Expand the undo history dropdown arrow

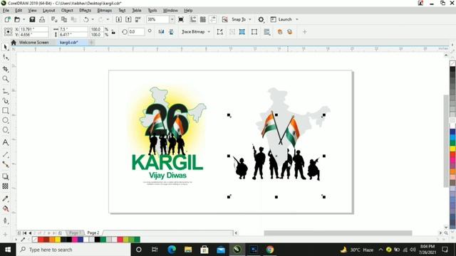point(93,19)
